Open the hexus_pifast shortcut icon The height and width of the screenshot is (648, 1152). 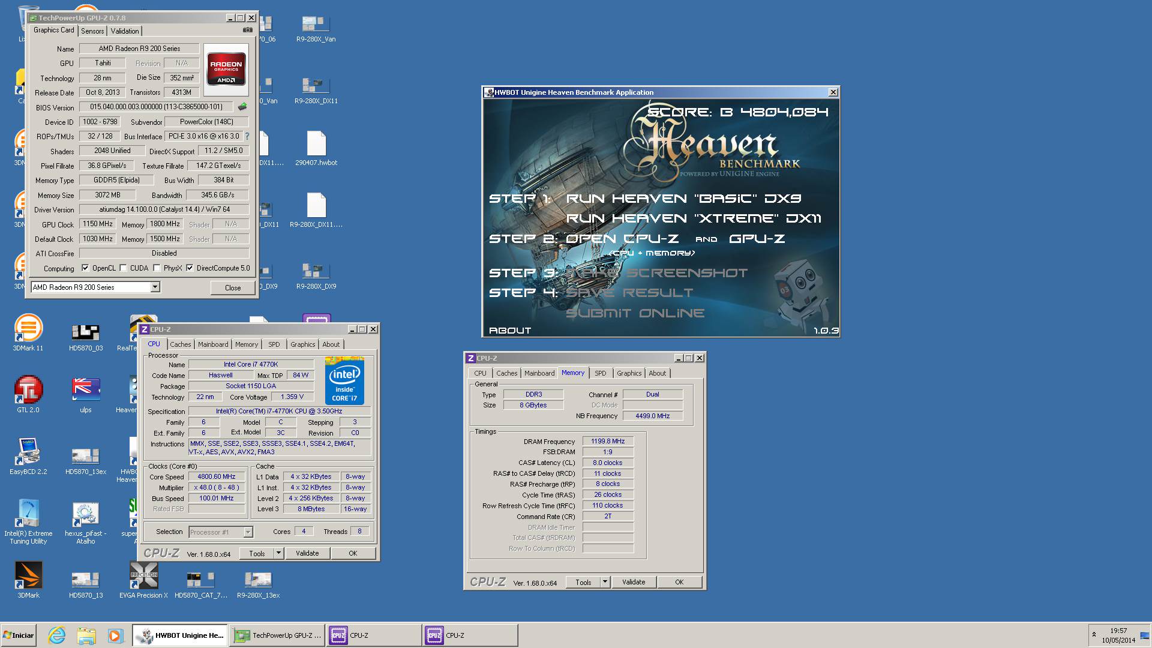pyautogui.click(x=85, y=521)
